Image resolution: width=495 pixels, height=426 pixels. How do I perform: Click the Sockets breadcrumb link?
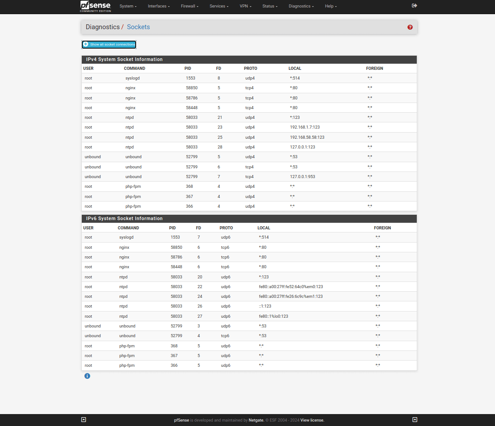138,27
